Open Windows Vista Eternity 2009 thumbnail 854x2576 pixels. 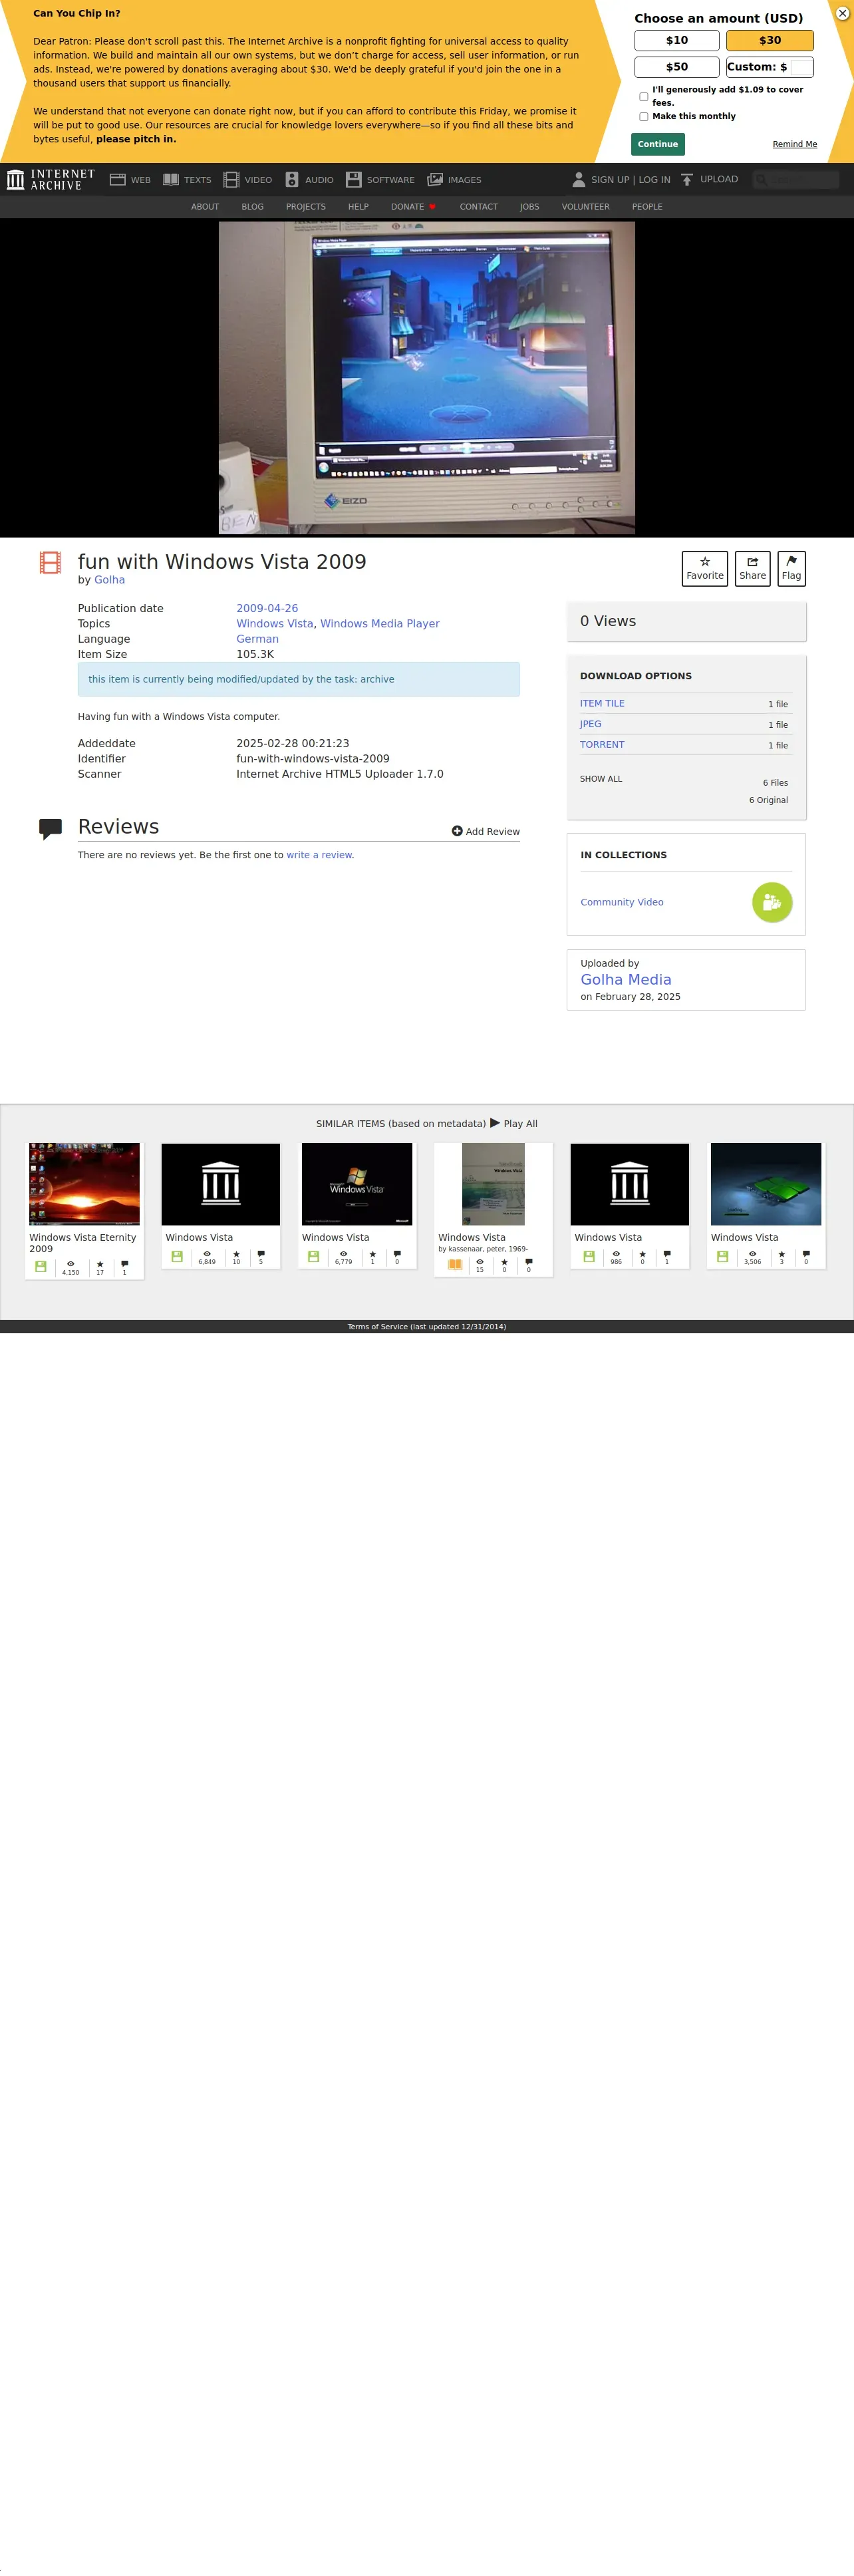(84, 1184)
